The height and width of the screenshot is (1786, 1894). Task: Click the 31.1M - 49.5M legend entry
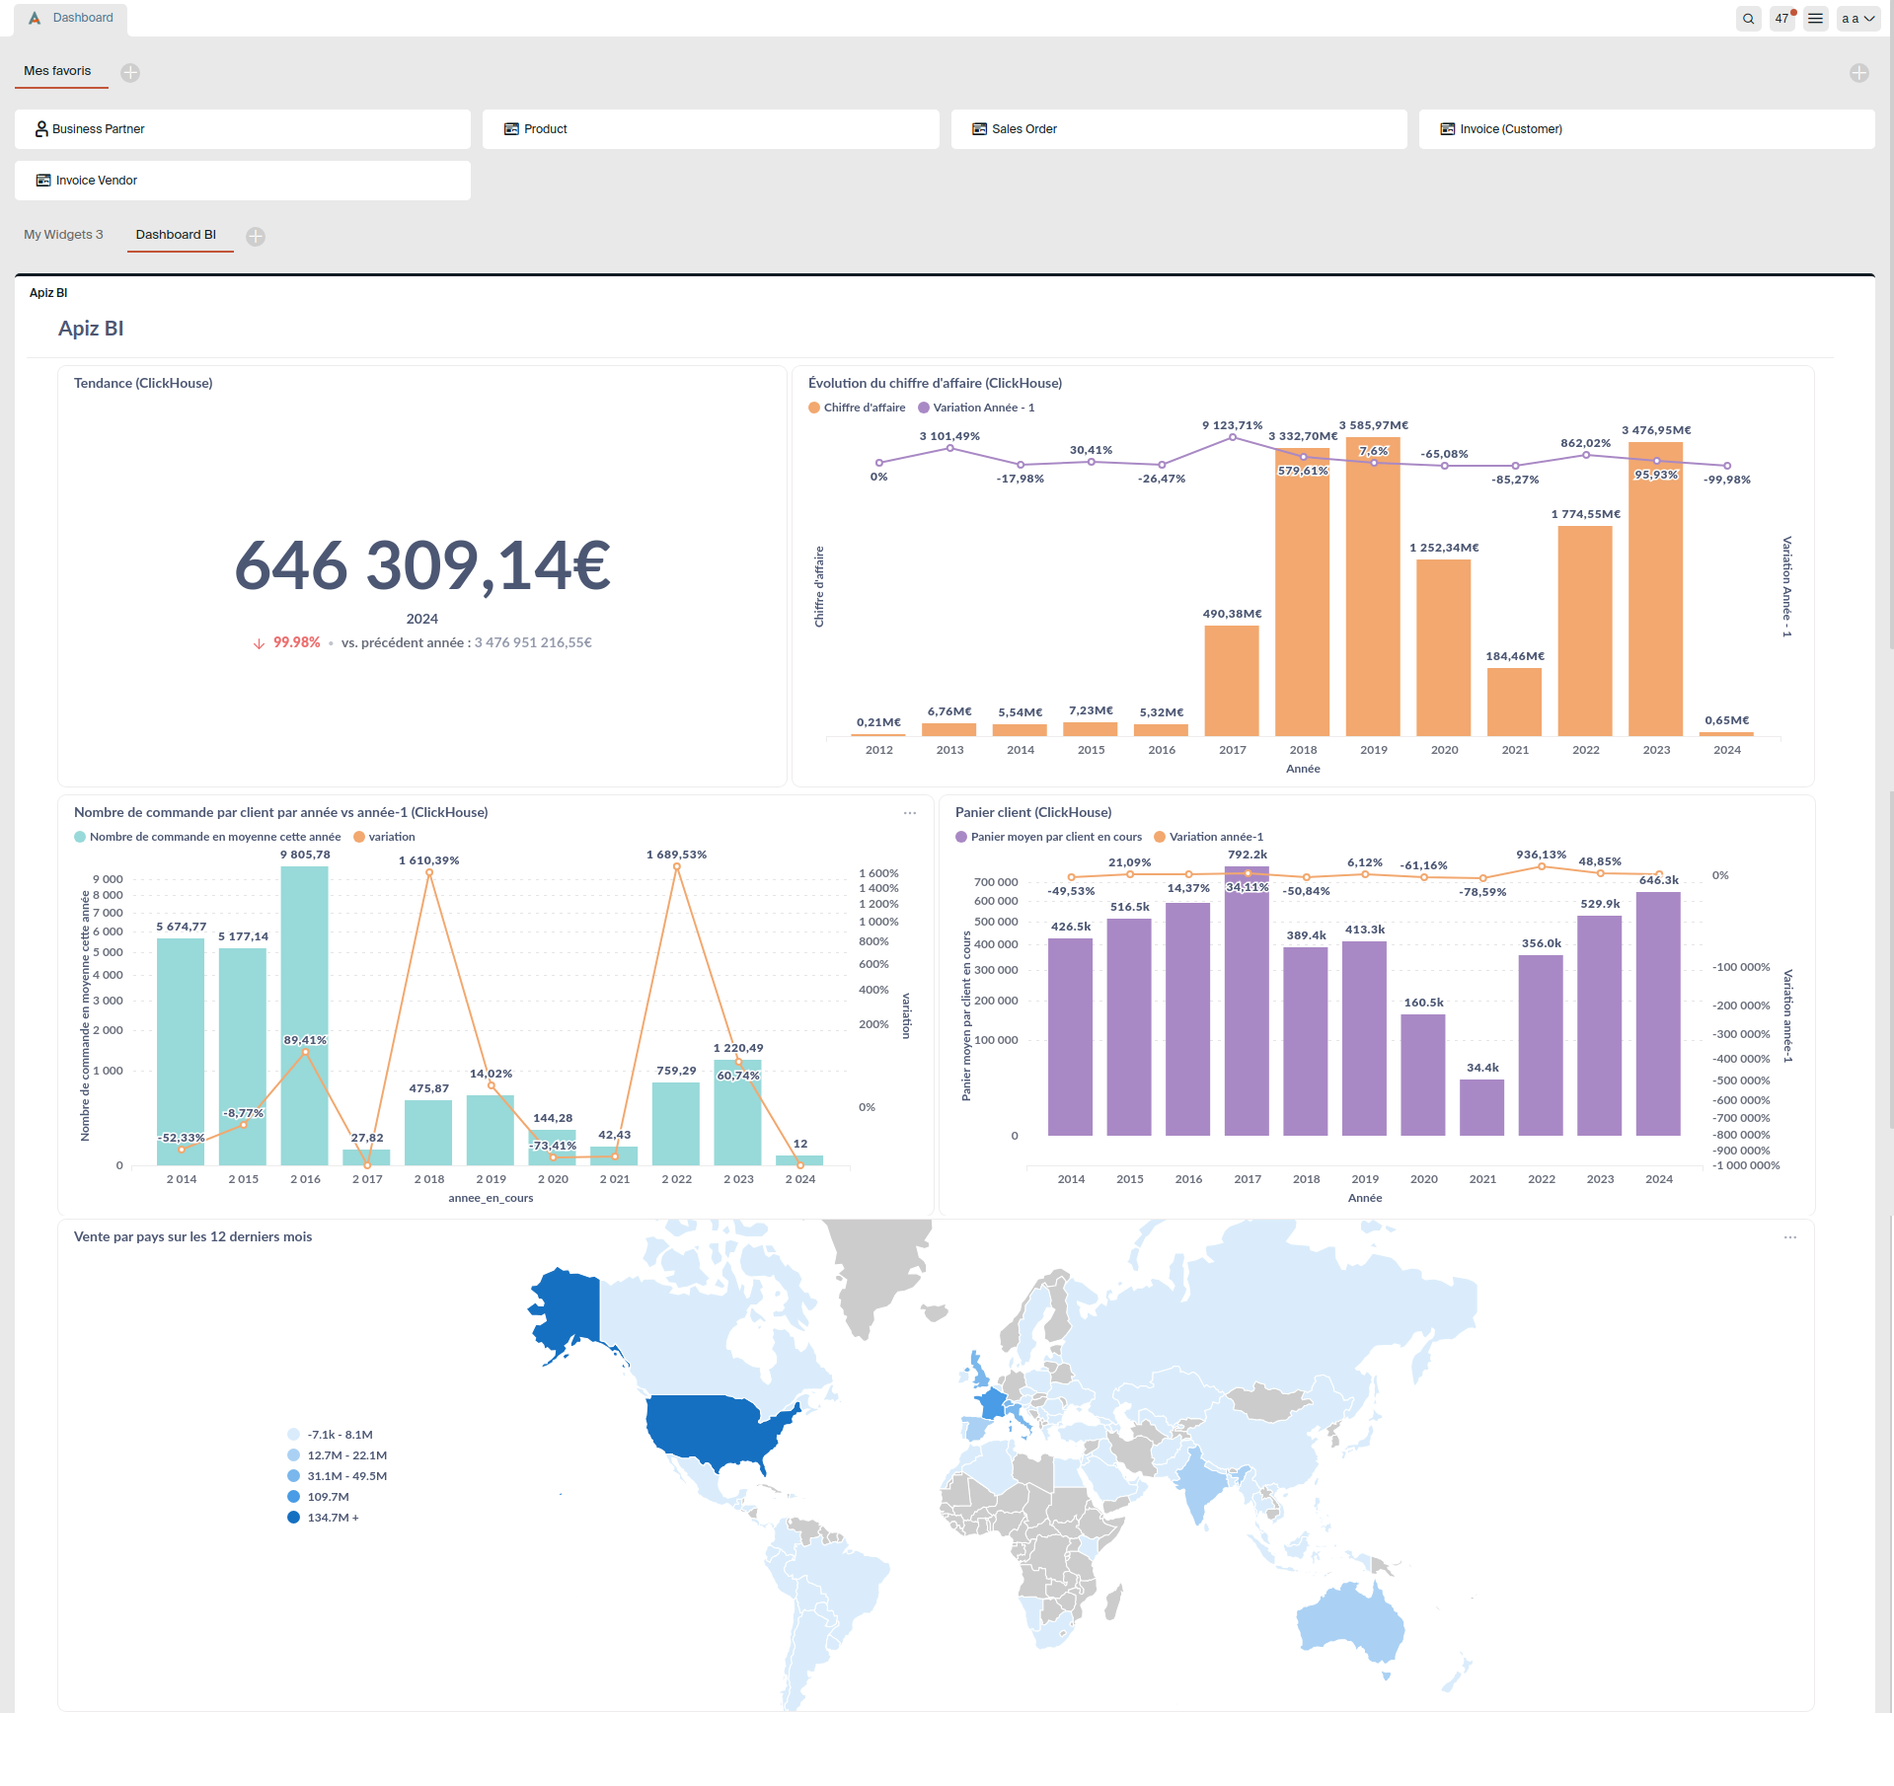pos(337,1476)
